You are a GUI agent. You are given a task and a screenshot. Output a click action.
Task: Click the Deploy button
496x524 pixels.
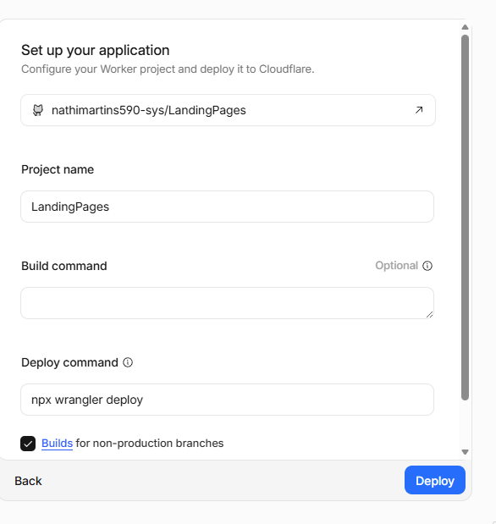pos(435,480)
